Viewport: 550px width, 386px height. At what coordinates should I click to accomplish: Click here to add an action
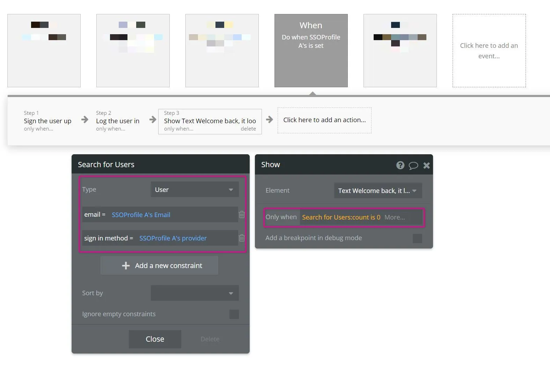point(324,120)
